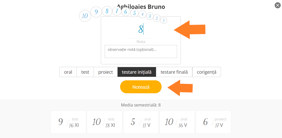This screenshot has width=282, height=138.
Task: Switch to testare finală type
Action: [x=174, y=72]
